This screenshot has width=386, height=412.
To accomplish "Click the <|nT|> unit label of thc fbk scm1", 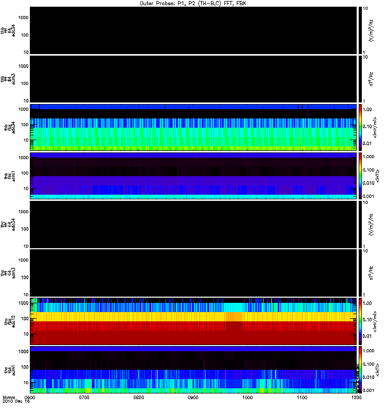I will pos(377,370).
